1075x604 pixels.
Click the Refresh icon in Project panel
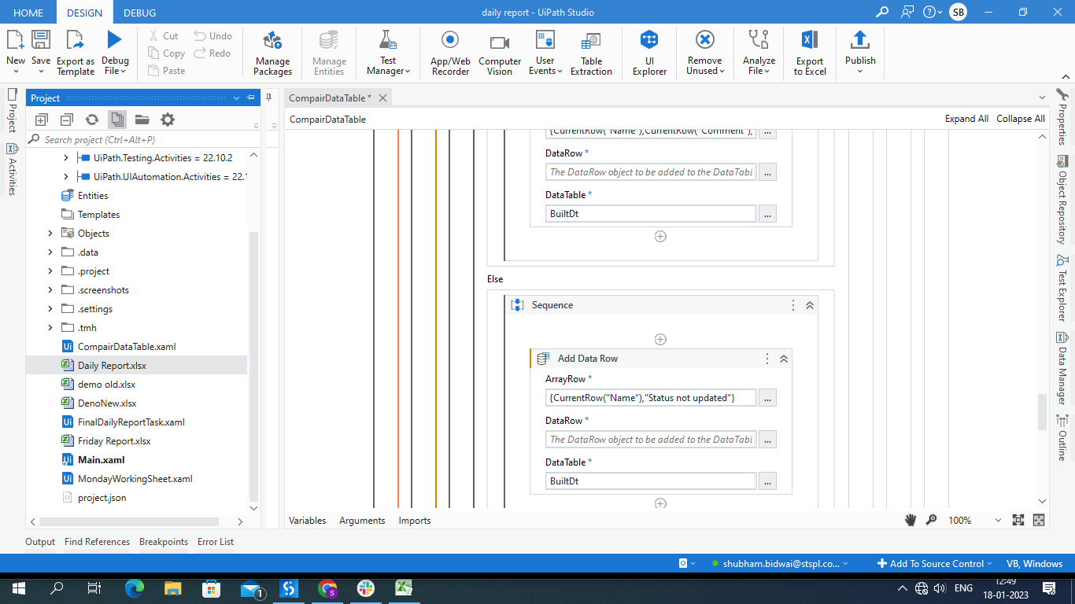[x=92, y=120]
